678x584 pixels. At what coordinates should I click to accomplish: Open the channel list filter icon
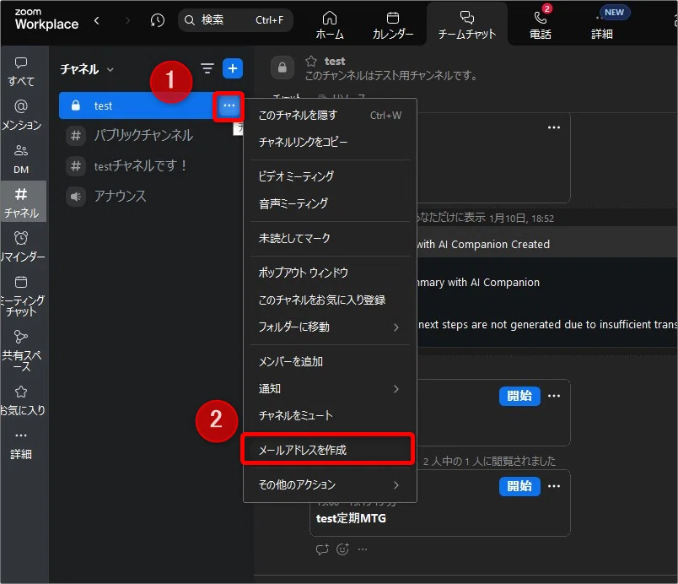207,68
